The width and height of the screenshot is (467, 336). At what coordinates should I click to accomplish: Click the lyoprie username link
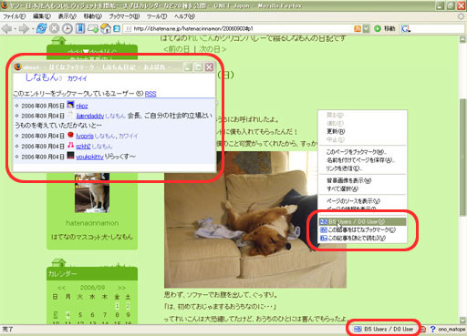pos(85,136)
